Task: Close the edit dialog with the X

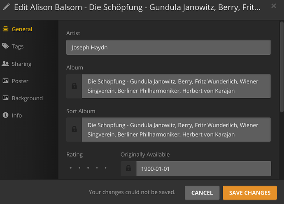Action: point(274,6)
